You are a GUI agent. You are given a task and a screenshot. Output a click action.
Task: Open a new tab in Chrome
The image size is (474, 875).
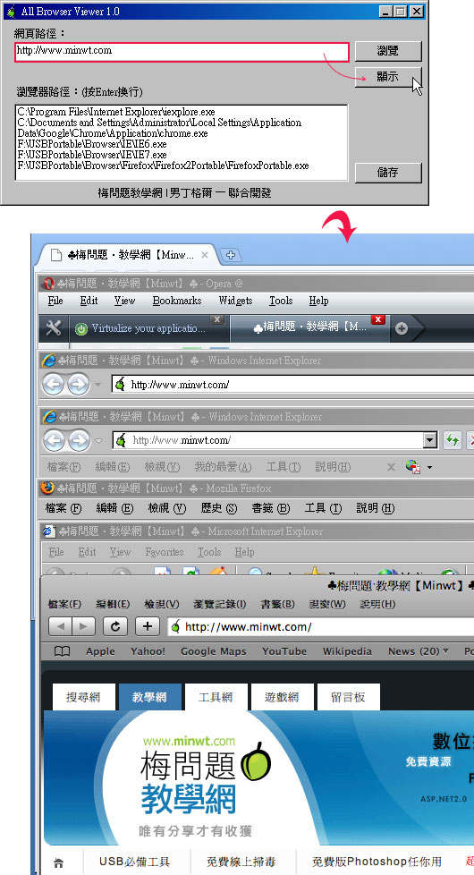(x=231, y=255)
